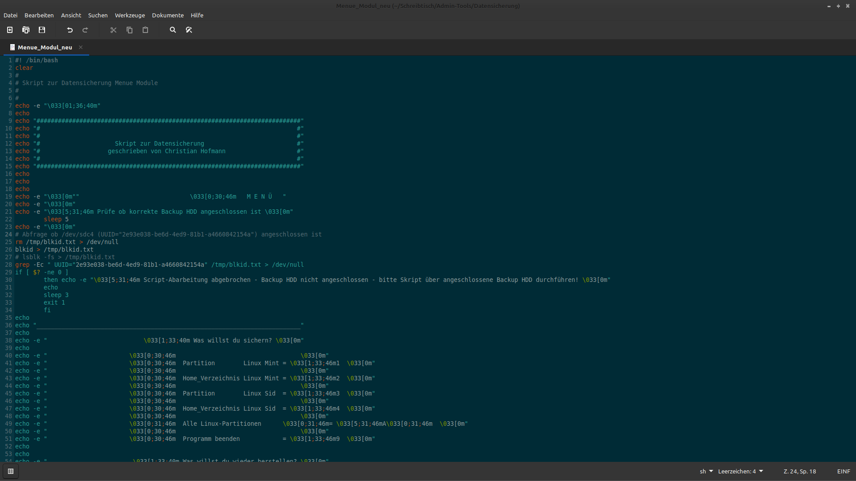
Task: Toggle EINF insert mode indicator
Action: coord(844,471)
